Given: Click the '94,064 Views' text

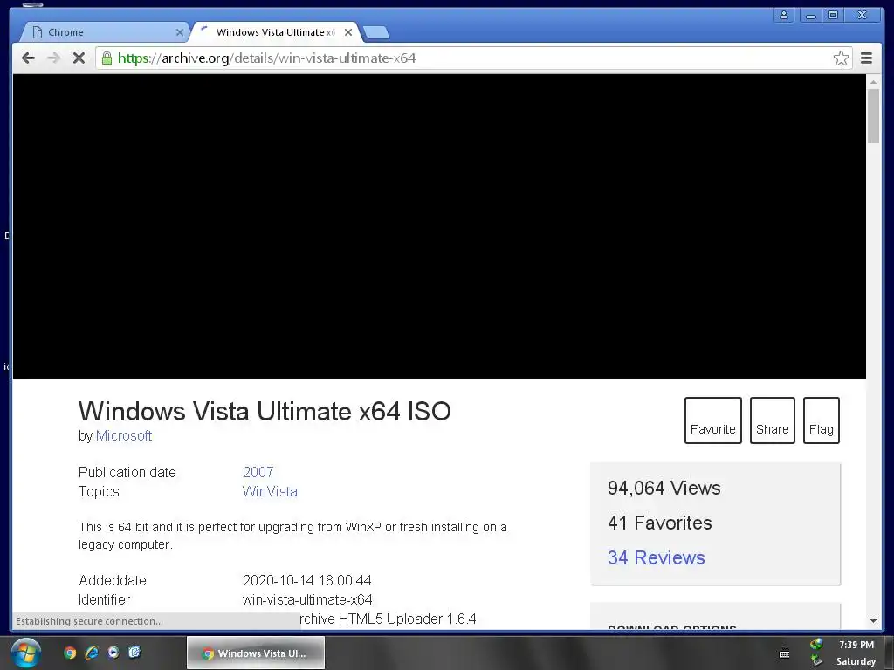Looking at the screenshot, I should click(x=664, y=489).
